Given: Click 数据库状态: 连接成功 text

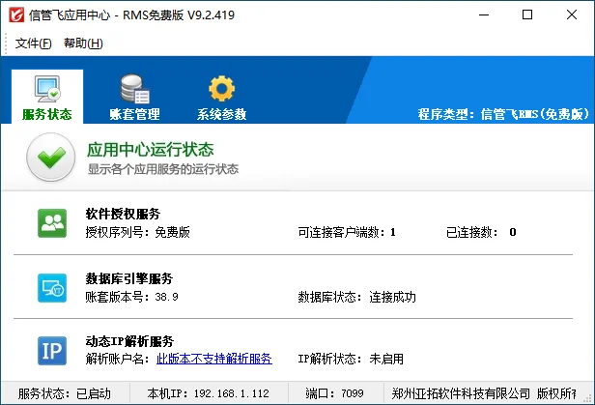Looking at the screenshot, I should 356,297.
